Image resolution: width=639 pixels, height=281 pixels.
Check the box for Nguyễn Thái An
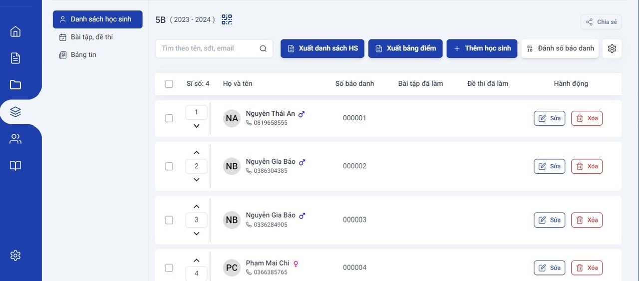point(169,118)
